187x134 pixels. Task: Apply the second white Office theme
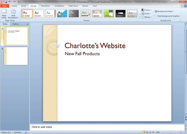point(38,14)
